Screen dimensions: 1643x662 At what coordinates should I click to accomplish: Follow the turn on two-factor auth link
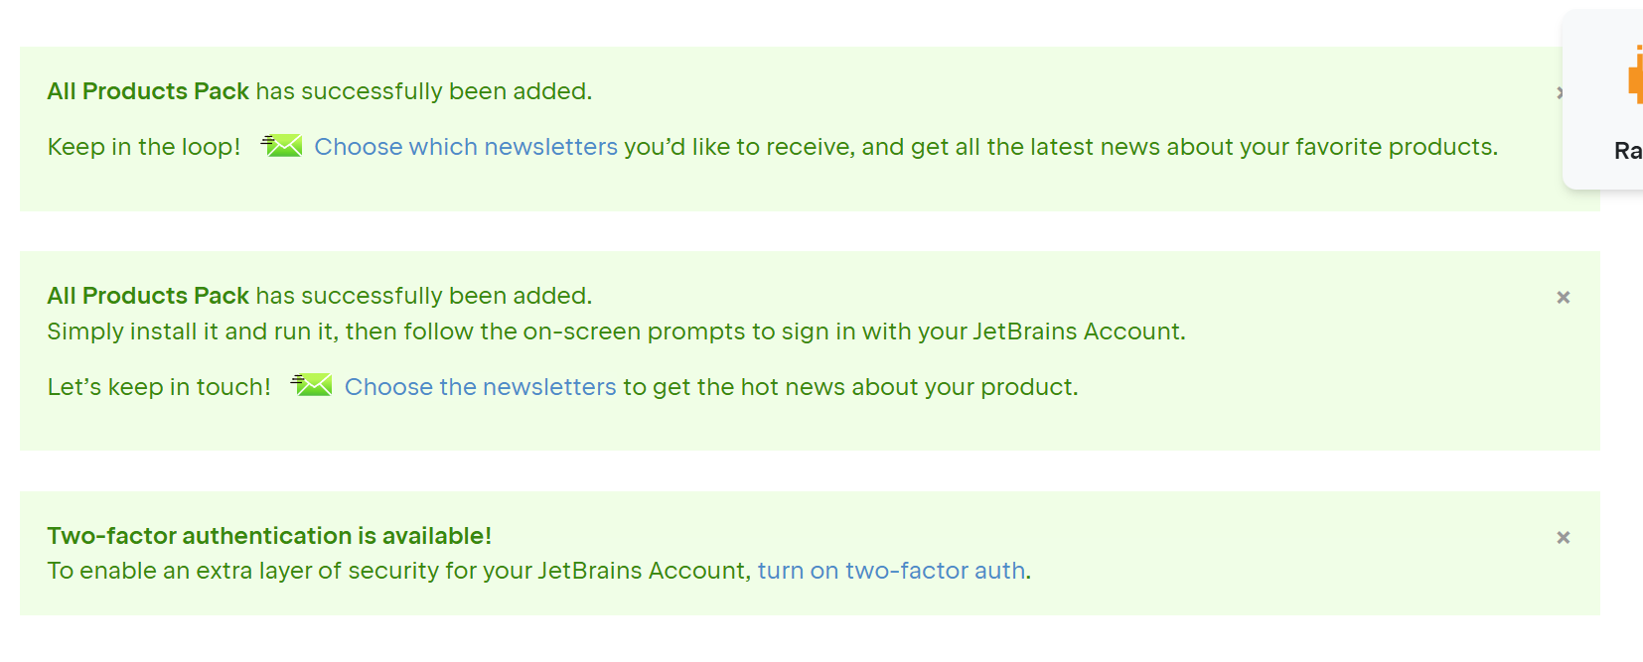coord(891,571)
